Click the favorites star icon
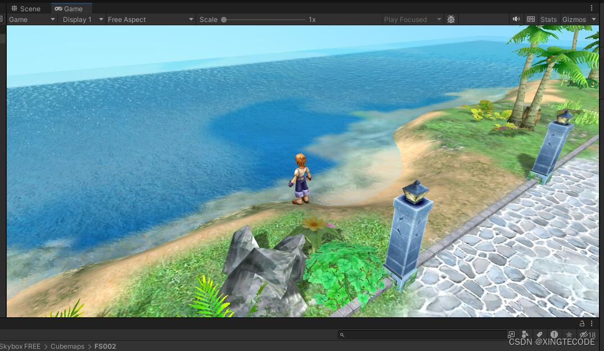 tap(569, 335)
